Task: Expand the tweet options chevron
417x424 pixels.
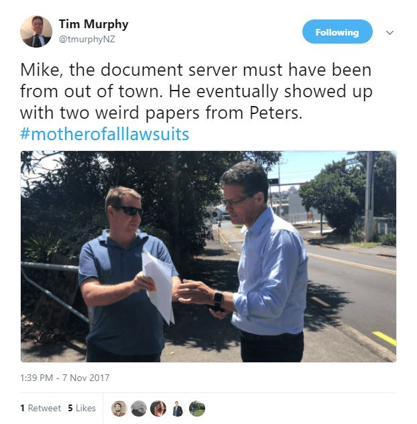Action: (x=390, y=33)
